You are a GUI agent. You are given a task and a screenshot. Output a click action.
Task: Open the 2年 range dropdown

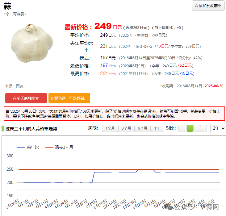pos(218,128)
